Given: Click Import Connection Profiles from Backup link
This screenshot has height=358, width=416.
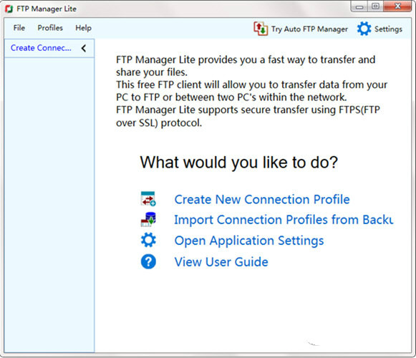Looking at the screenshot, I should click(284, 220).
